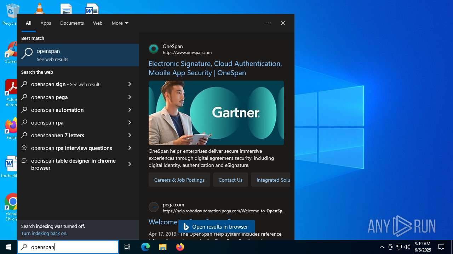Click the Show desktop strip

452,247
